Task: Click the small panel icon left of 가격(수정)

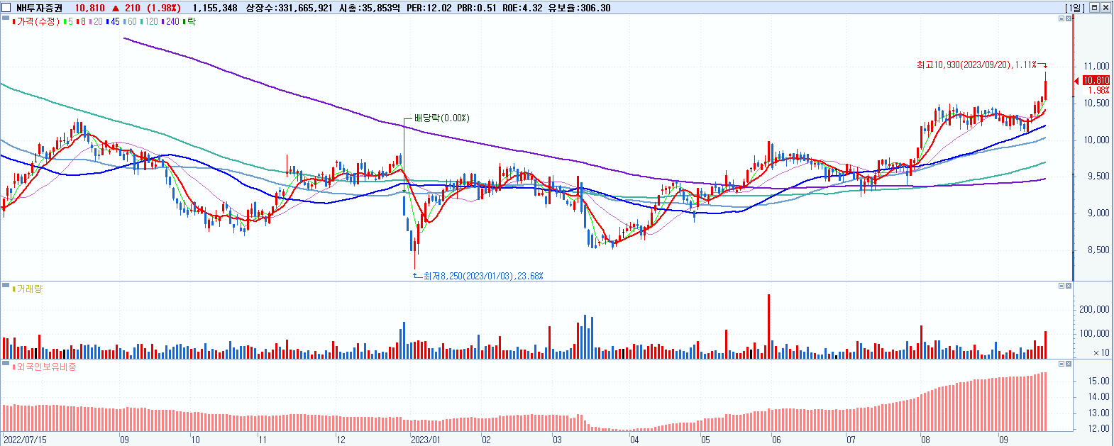Action: (5, 19)
